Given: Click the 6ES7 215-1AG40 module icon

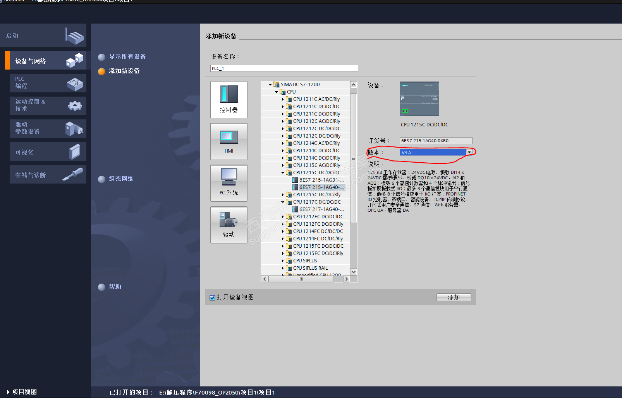Looking at the screenshot, I should pos(295,187).
